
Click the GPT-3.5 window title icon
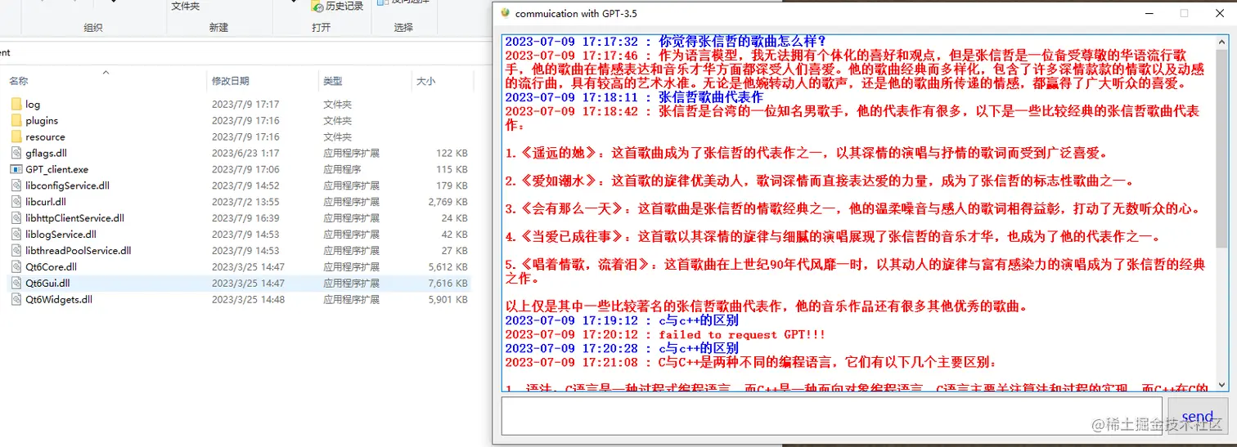click(506, 13)
